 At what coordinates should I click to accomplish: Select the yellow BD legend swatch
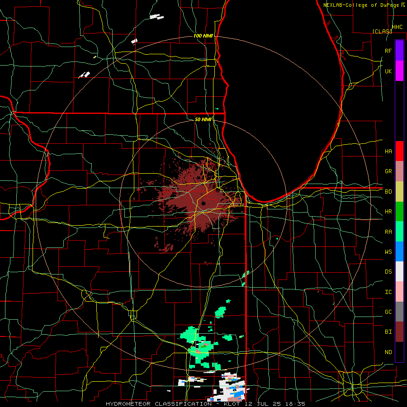coord(399,192)
